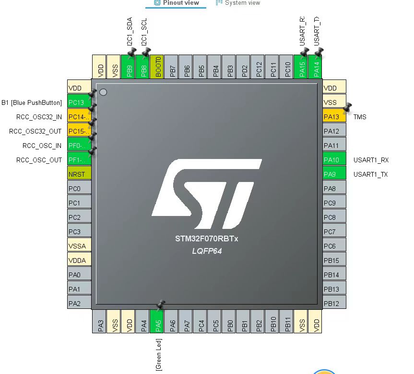This screenshot has height=374, width=414.
Task: Click the pushpin icon on pin PA14
Action: [319, 52]
